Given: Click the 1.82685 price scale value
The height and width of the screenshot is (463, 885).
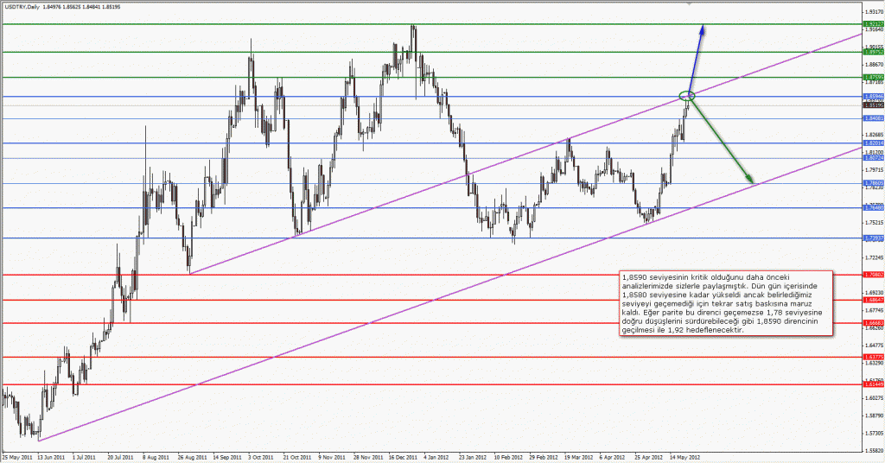Looking at the screenshot, I should [x=873, y=134].
